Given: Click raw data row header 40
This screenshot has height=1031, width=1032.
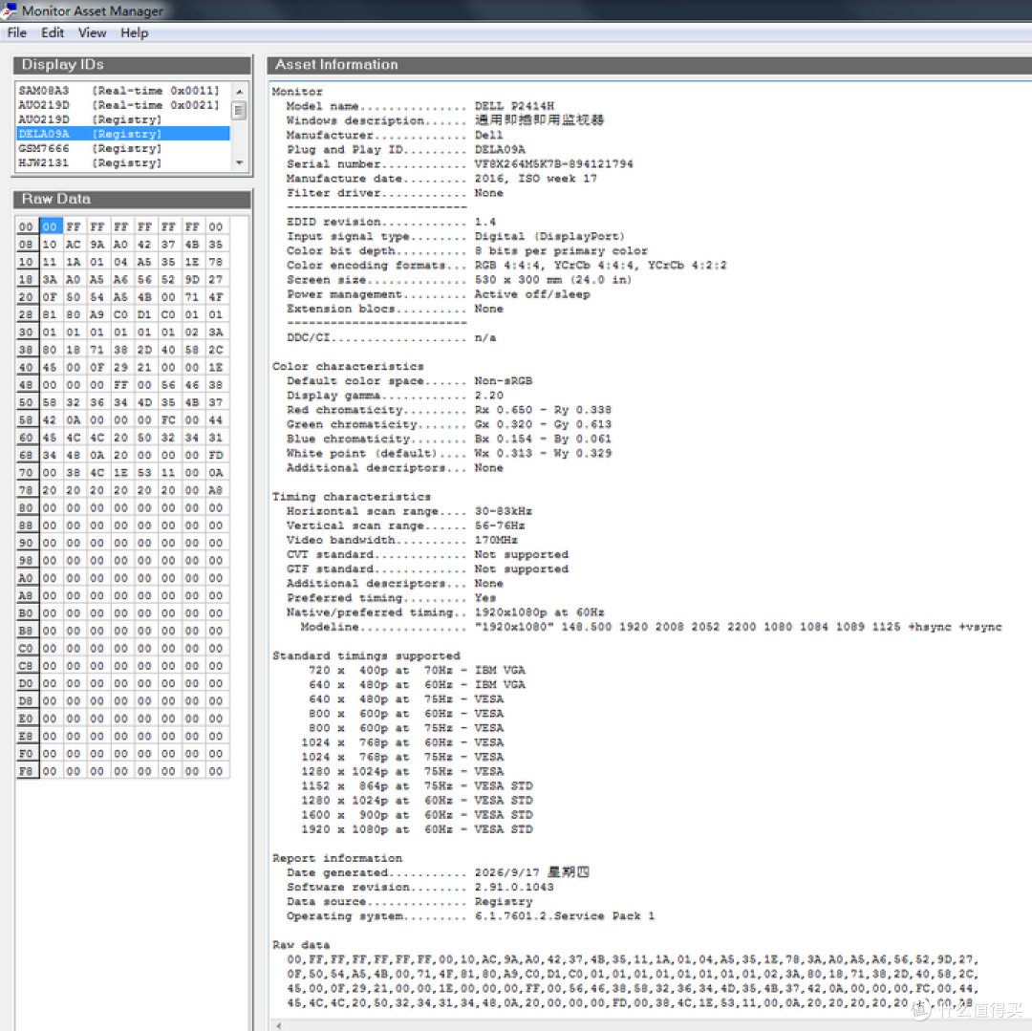Looking at the screenshot, I should pyautogui.click(x=27, y=367).
